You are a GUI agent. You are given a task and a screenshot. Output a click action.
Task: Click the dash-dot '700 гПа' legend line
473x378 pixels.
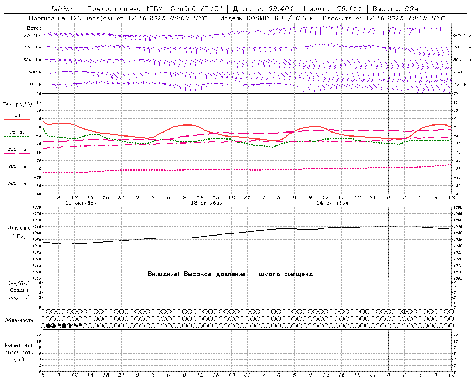[x=16, y=171]
